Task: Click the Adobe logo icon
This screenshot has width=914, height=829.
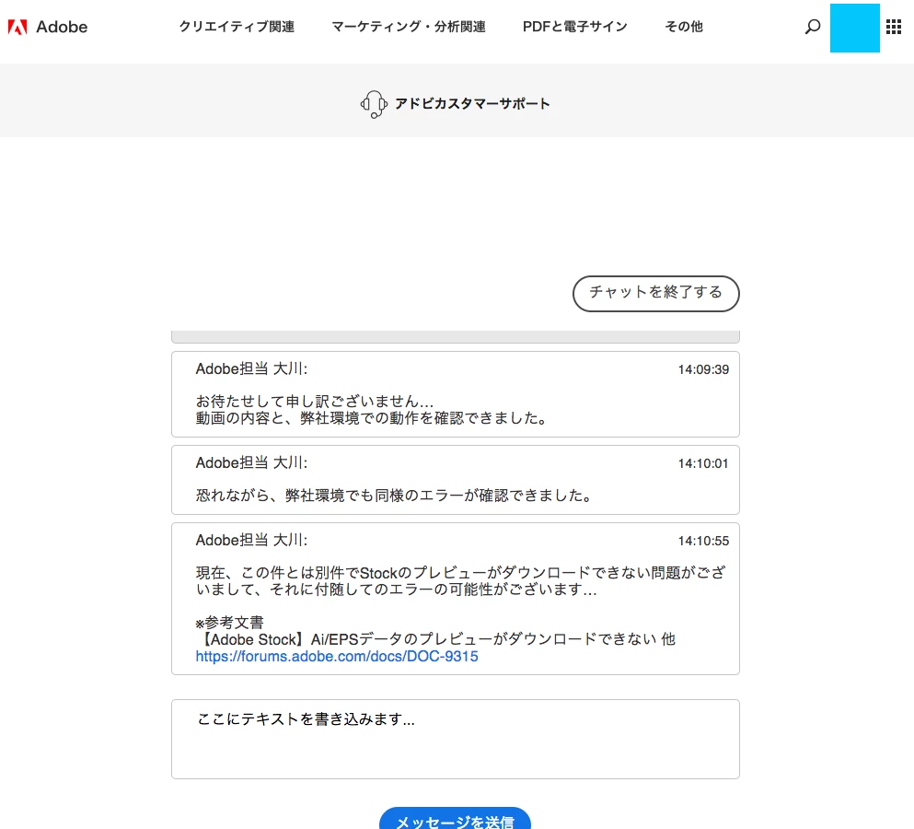Action: [x=17, y=27]
